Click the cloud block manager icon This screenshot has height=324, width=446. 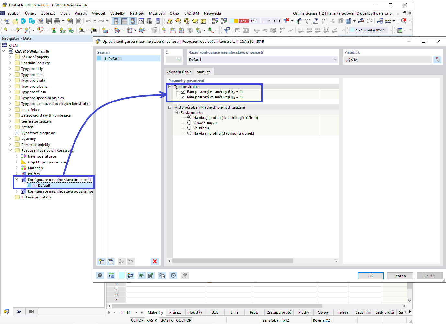(32, 21)
